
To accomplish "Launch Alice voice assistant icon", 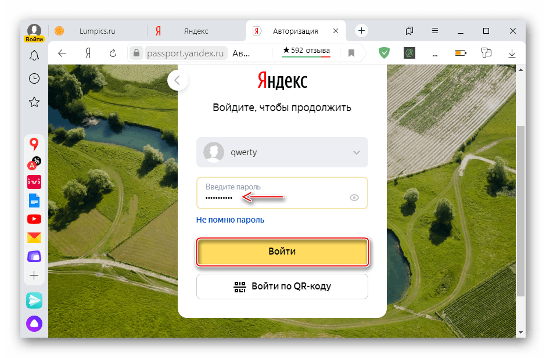I will pos(34,324).
